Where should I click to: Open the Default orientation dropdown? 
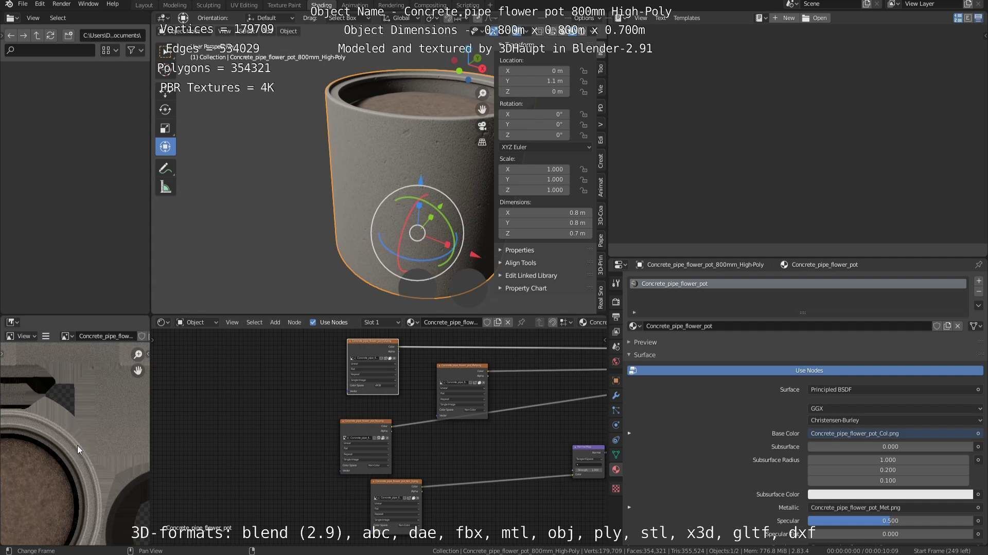[x=271, y=18]
